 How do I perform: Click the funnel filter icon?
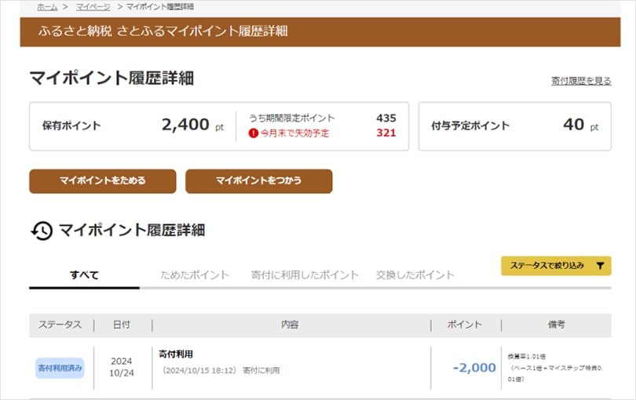pyautogui.click(x=601, y=266)
